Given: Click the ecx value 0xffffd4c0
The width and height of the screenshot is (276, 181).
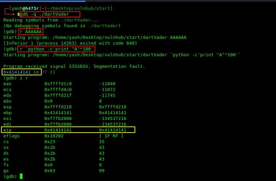Looking at the screenshot, I should tap(58, 90).
